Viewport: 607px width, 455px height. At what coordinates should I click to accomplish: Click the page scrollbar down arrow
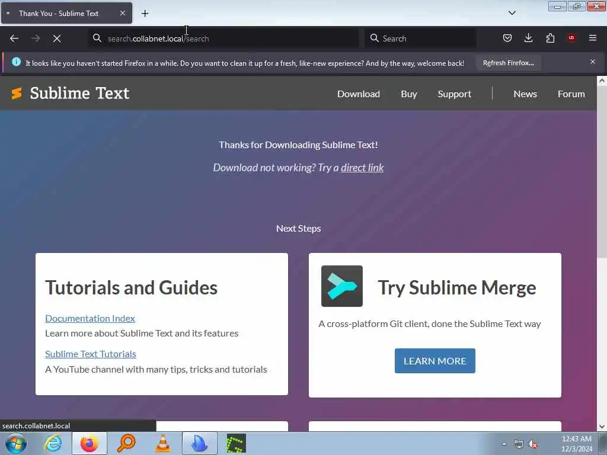[602, 427]
